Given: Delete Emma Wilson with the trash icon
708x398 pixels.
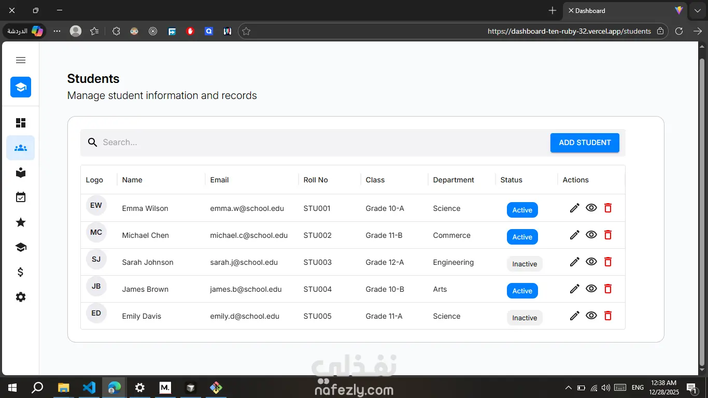Looking at the screenshot, I should tap(608, 208).
